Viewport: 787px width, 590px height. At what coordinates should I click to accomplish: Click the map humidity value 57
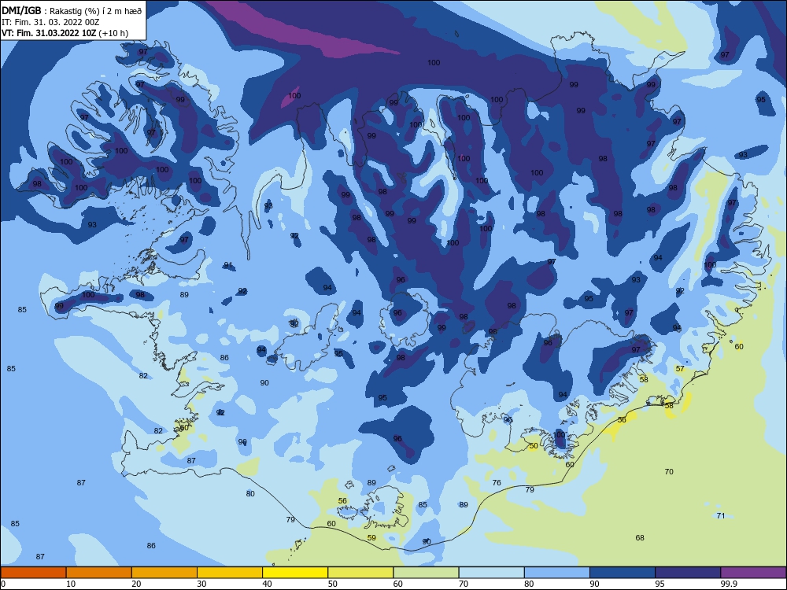680,368
